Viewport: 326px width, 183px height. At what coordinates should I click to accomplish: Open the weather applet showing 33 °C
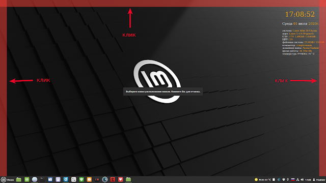[x=263, y=179]
